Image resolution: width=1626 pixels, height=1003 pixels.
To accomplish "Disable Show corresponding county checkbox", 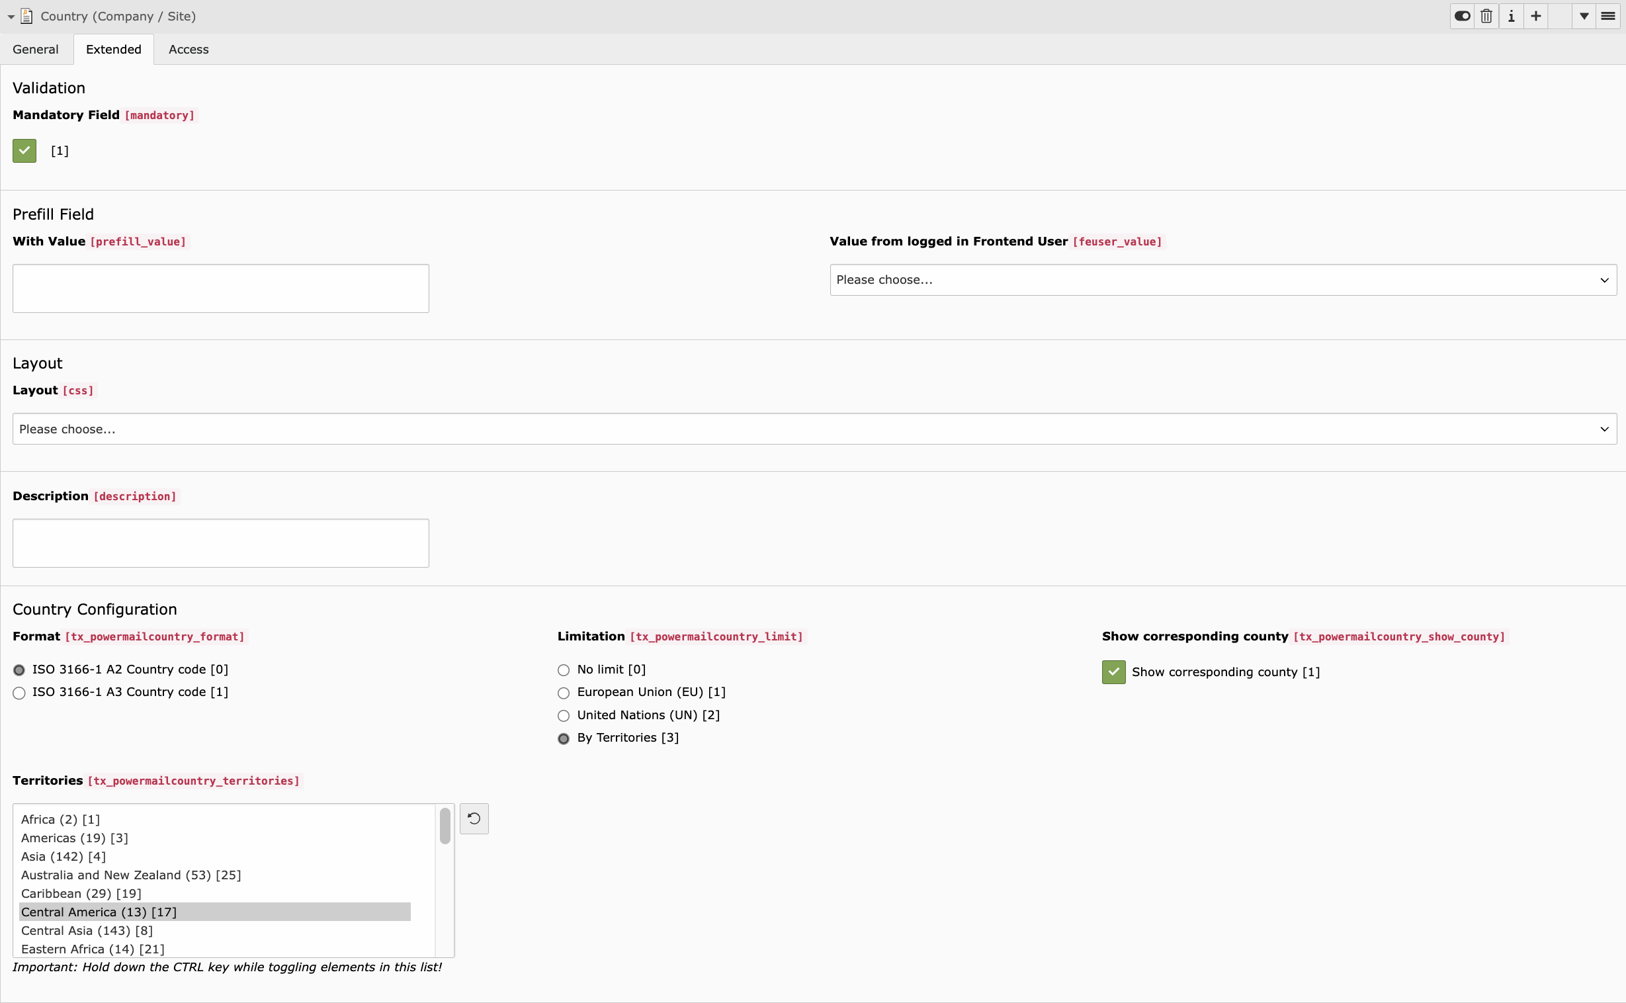I will (x=1113, y=672).
